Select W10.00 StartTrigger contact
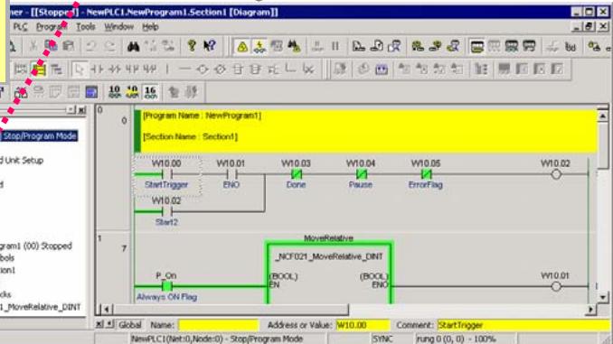The width and height of the screenshot is (613, 344). tap(166, 174)
